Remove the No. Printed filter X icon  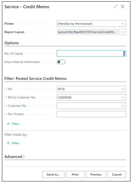click(6, 114)
